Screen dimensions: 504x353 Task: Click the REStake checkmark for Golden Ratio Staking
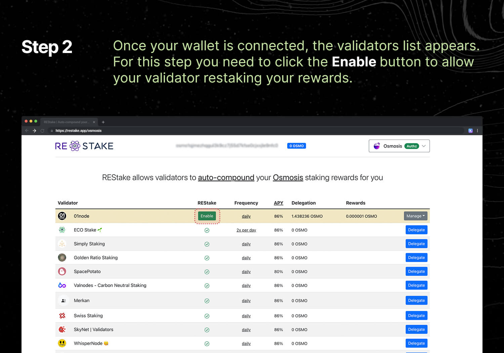[207, 258]
